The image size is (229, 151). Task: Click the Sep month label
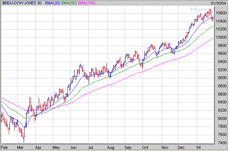pyautogui.click(x=128, y=148)
